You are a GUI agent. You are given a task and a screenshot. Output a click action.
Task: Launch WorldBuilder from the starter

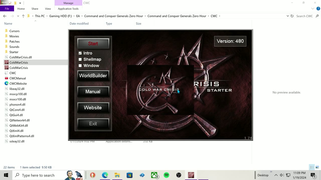[93, 76]
